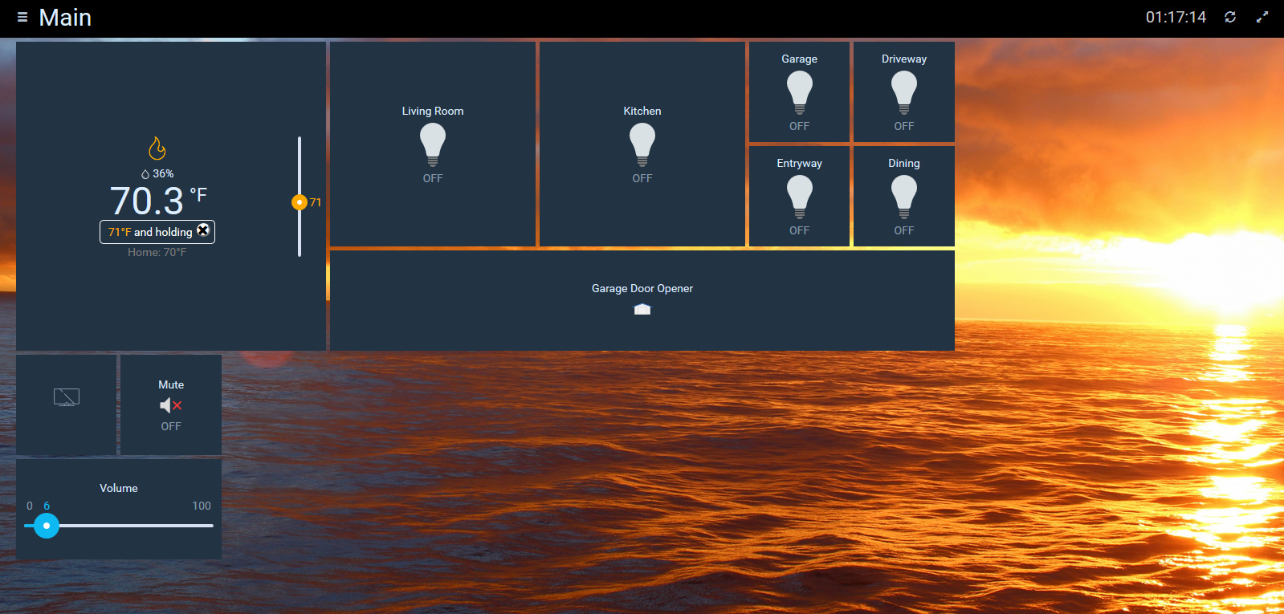Click the thermostat slider's 71 value label
Screen dimensions: 1284x614
tap(316, 202)
